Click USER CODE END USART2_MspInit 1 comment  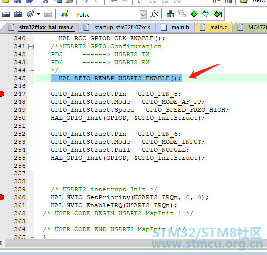(114, 229)
